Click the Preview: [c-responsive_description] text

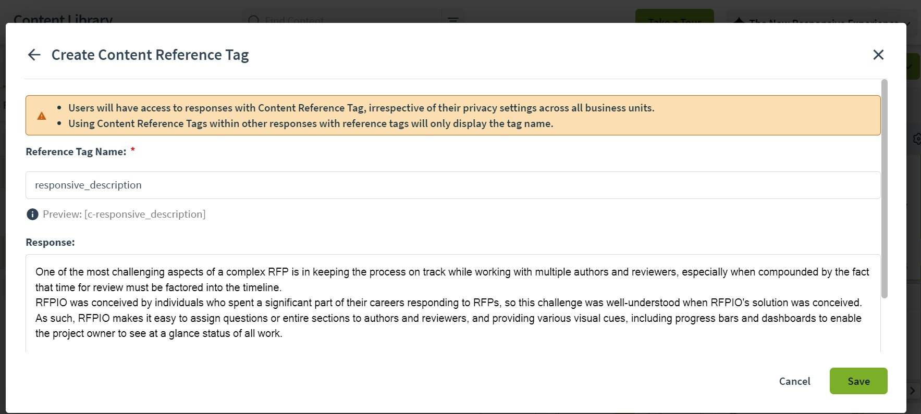tap(124, 214)
